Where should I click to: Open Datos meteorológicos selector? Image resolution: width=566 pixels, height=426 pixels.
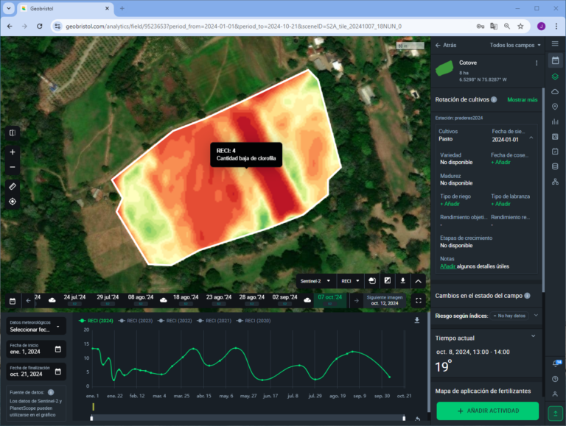click(35, 326)
